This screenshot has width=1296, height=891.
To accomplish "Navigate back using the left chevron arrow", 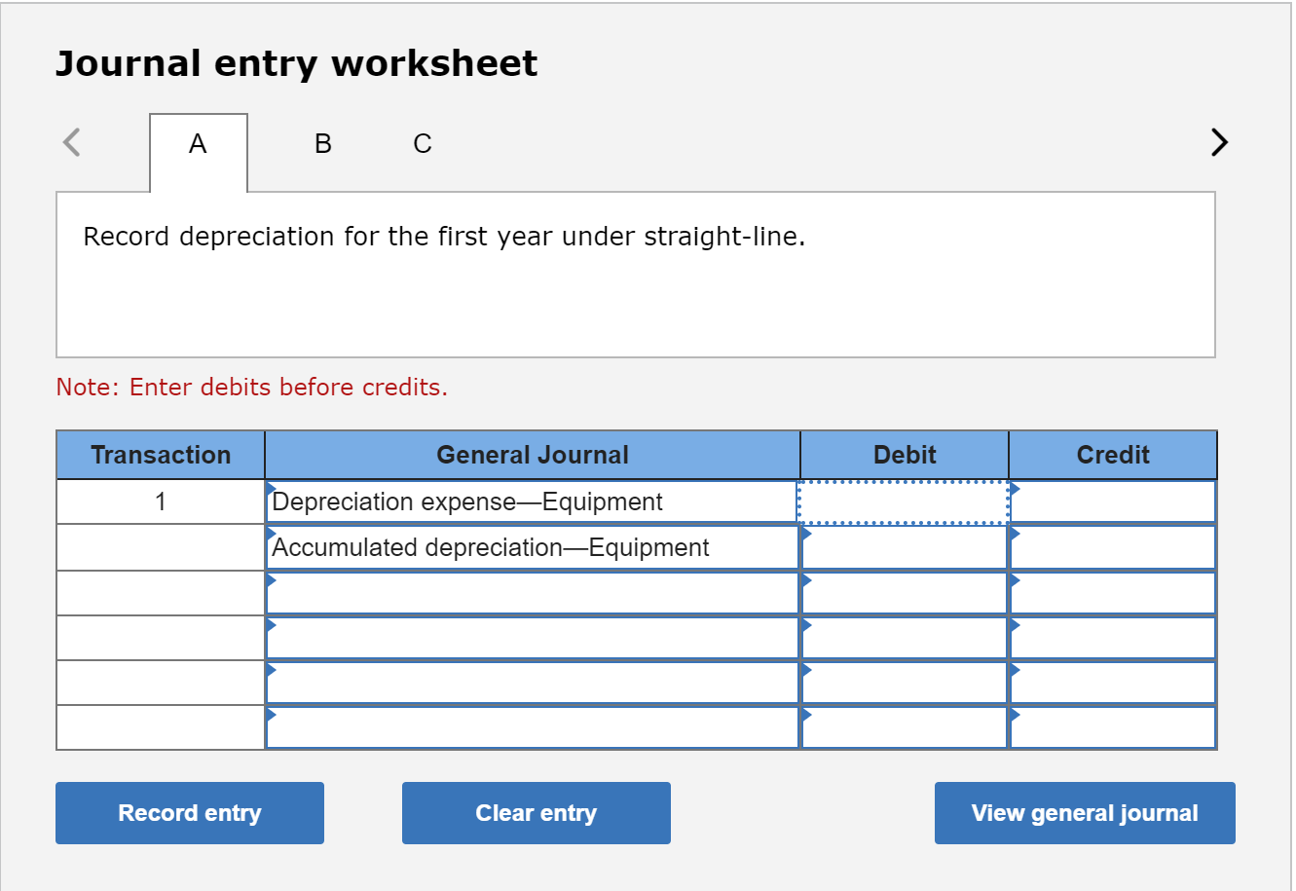I will [x=70, y=142].
